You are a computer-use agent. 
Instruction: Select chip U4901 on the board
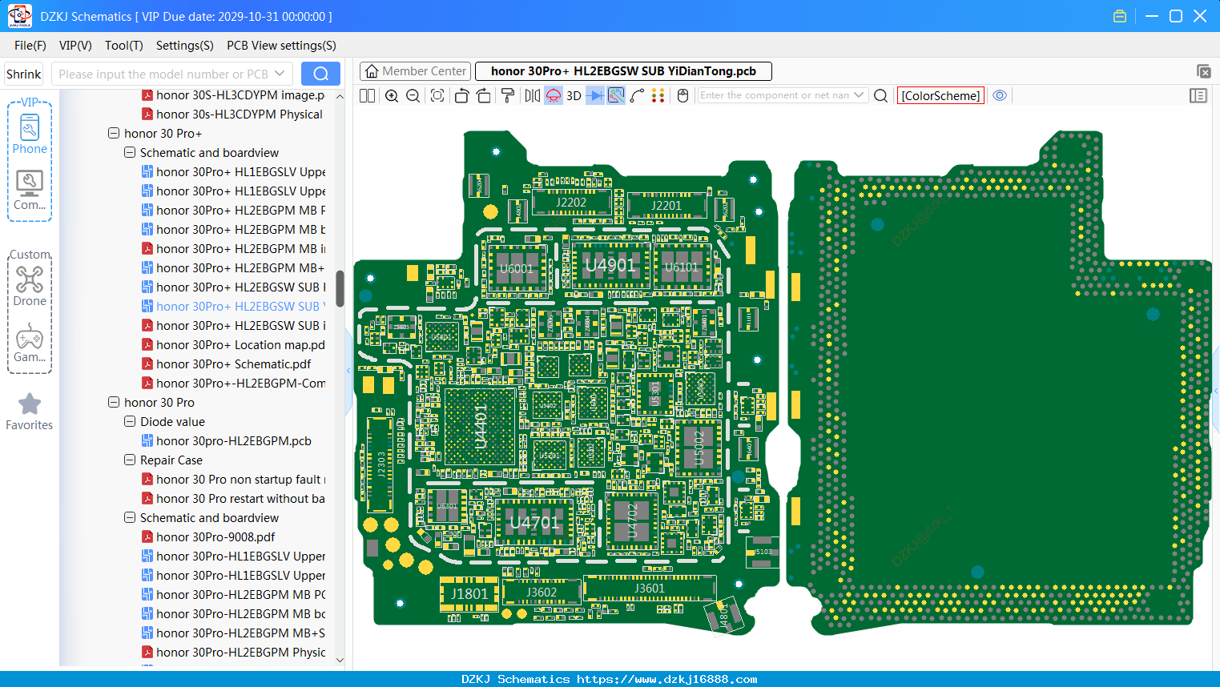point(610,266)
